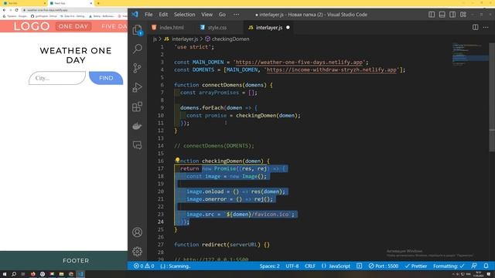
Task: Click the City input field in the browser
Action: click(57, 78)
